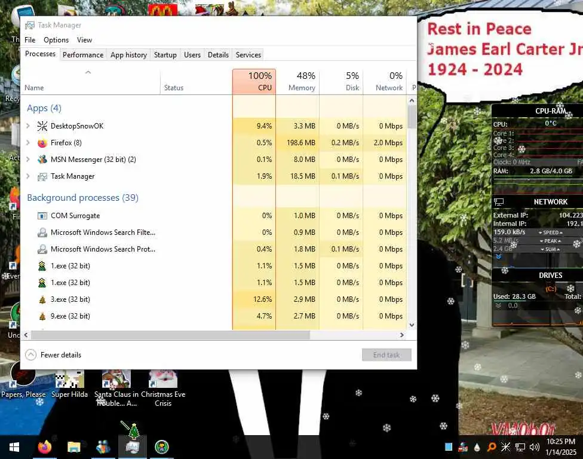Open Christmas Eve Crisis desktop shortcut
The image size is (583, 459).
163,388
